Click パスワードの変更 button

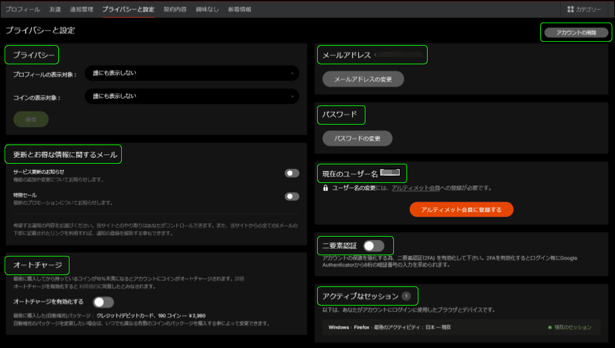(x=357, y=139)
